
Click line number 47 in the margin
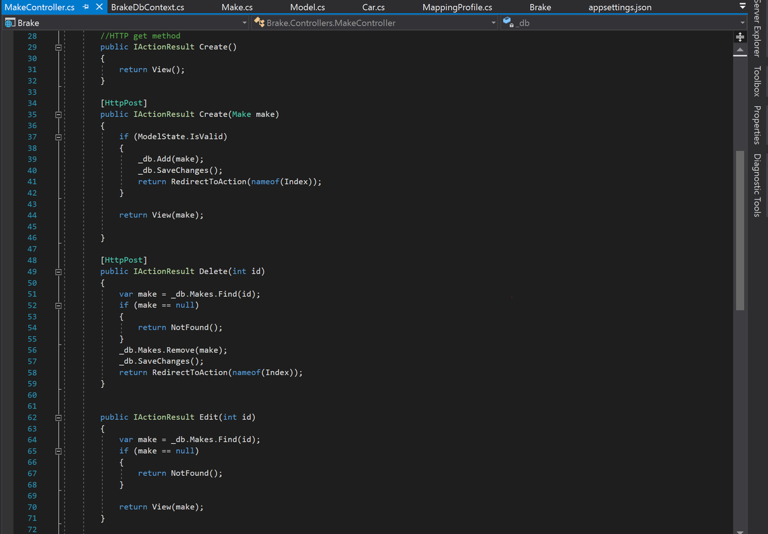click(x=32, y=248)
